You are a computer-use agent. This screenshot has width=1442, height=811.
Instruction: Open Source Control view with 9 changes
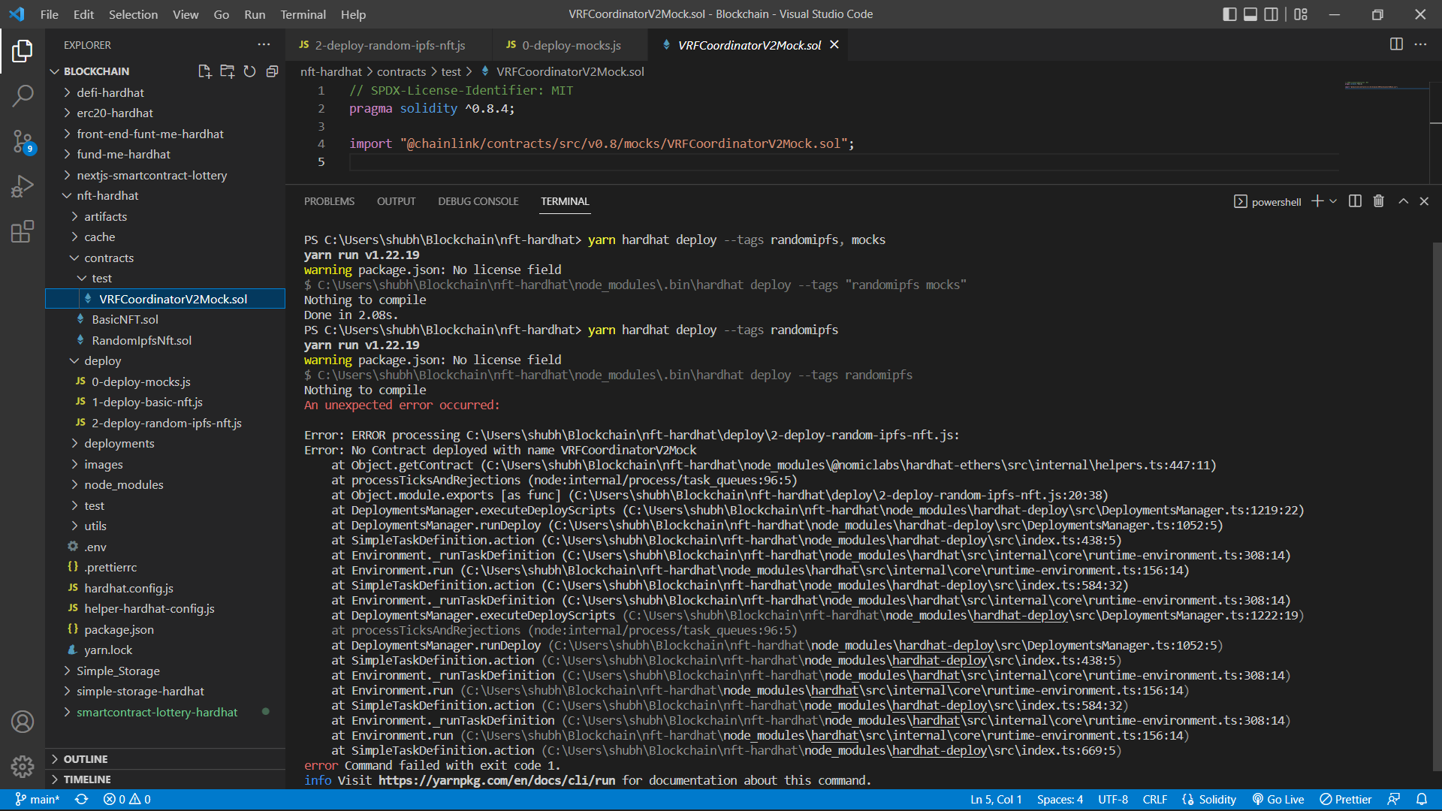click(23, 141)
